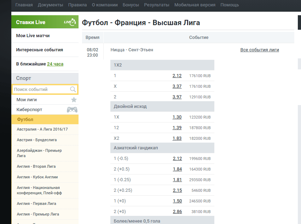This screenshot has height=224, width=301.
Task: Click the Двойной исход market header
Action: coord(162,107)
